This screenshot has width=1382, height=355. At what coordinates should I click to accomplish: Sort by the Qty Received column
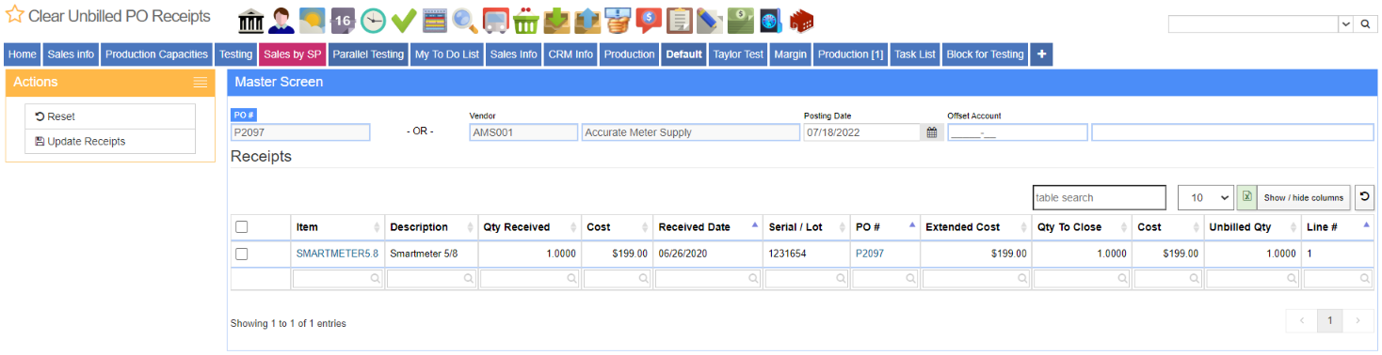(529, 227)
